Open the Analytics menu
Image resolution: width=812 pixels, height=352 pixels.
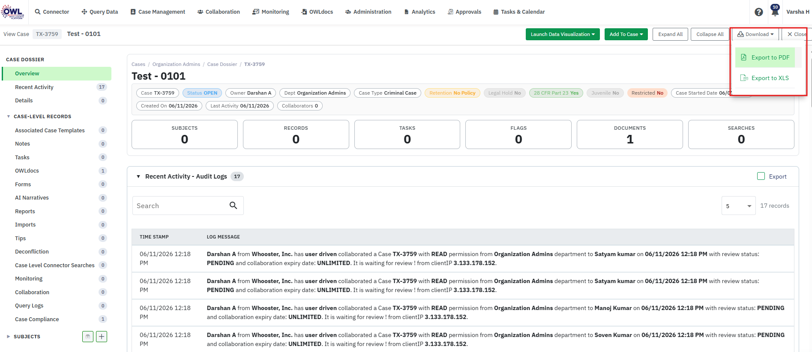pos(419,12)
